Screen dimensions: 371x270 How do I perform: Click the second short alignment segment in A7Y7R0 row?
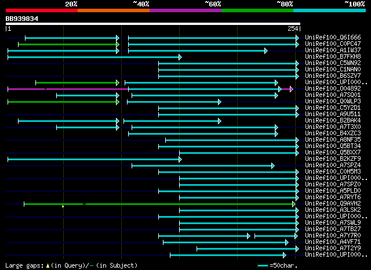(x=276, y=236)
